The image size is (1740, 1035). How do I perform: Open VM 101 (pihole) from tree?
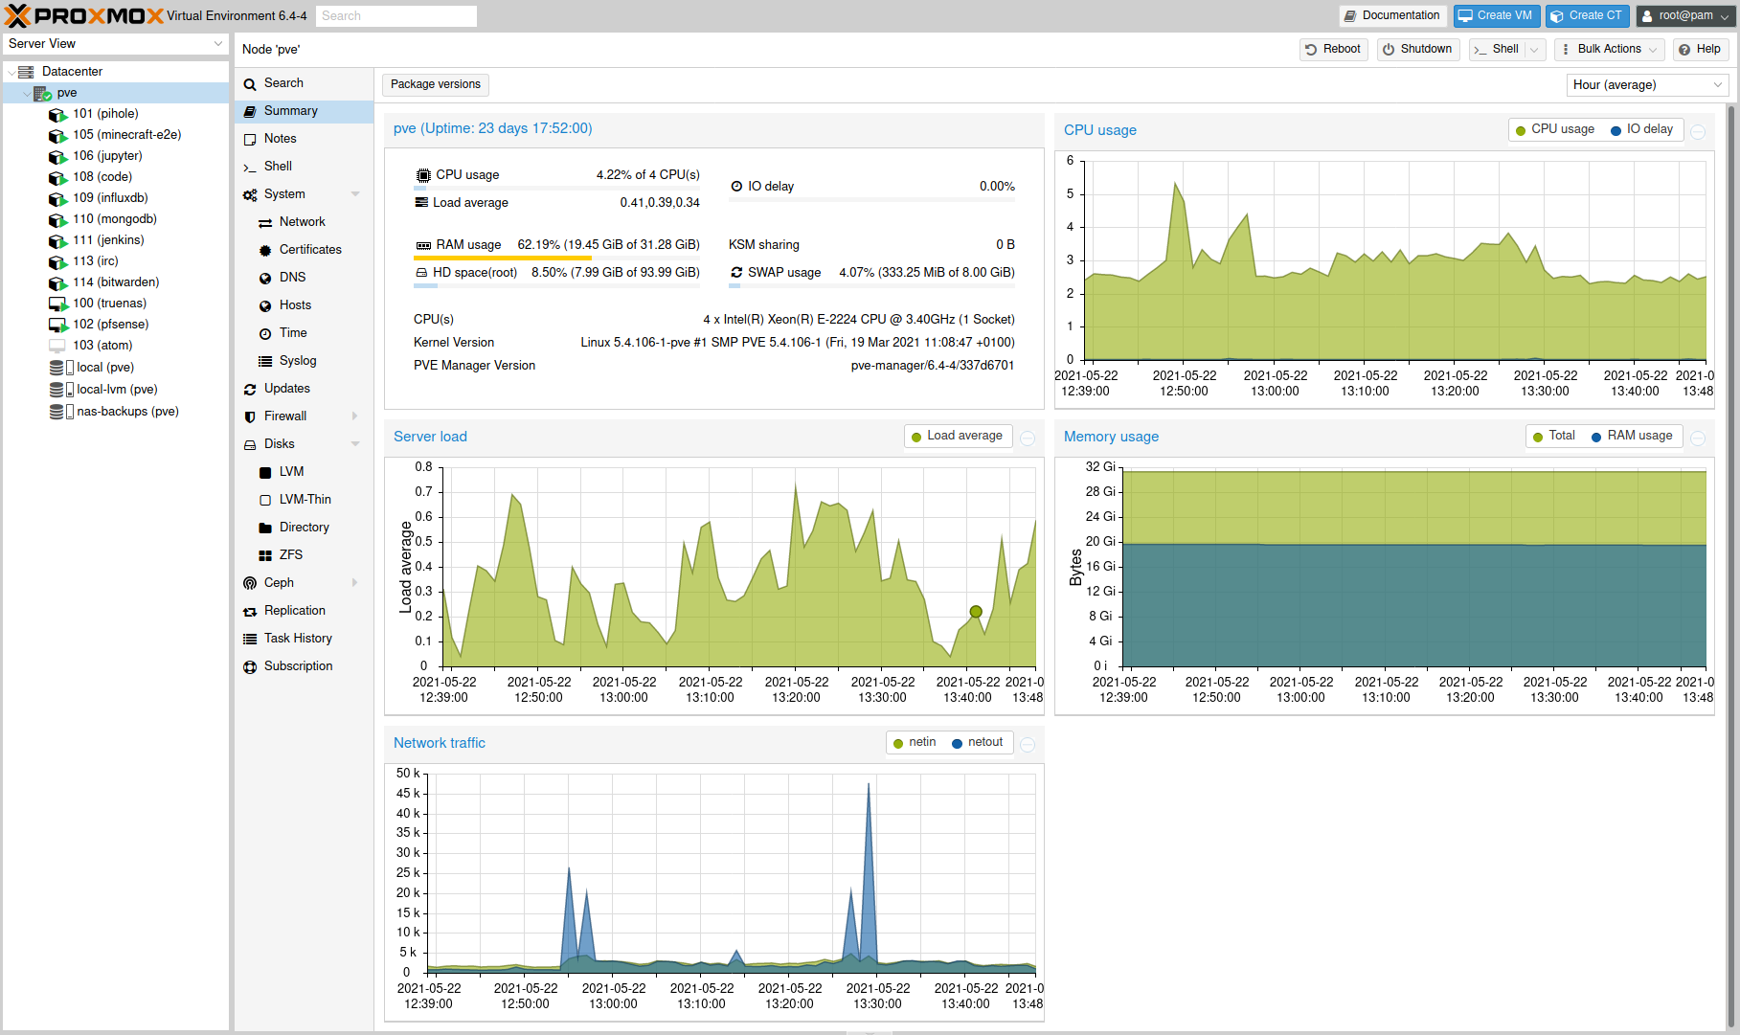point(105,114)
